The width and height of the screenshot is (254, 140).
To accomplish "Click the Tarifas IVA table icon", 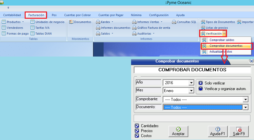I will tap(33, 28).
